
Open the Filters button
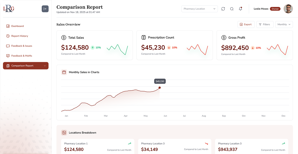(264, 25)
